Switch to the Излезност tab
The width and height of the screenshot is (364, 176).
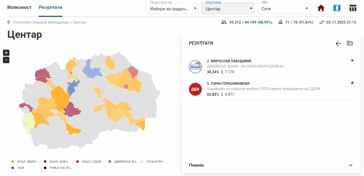(x=19, y=7)
